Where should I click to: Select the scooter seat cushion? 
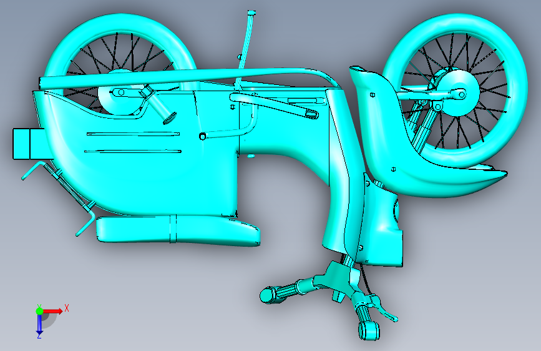pyautogui.click(x=178, y=230)
